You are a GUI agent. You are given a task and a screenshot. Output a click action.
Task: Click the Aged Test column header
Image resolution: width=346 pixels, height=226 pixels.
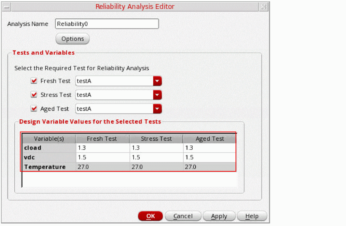click(x=210, y=139)
